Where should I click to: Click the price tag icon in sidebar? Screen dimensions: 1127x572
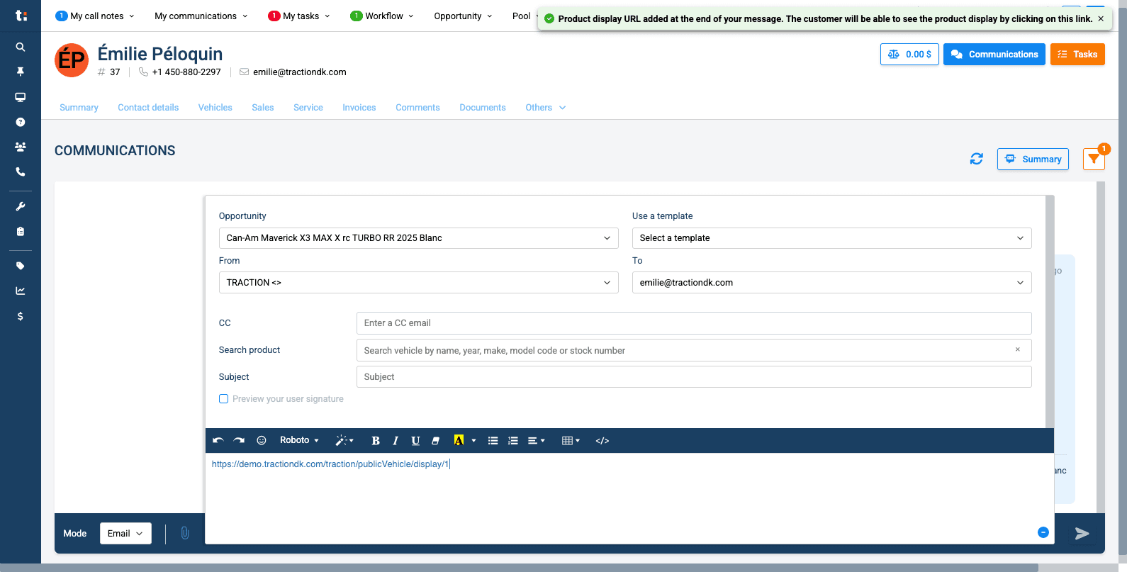coord(21,266)
